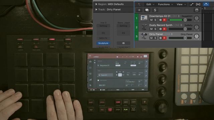This screenshot has height=120, width=214.
Task: Toggle the global Solo S button
Action: tap(155, 10)
